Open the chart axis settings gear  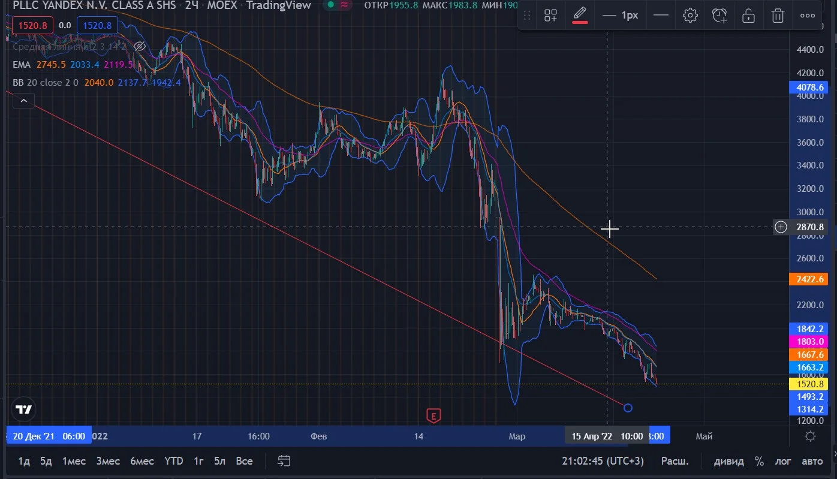click(x=810, y=436)
